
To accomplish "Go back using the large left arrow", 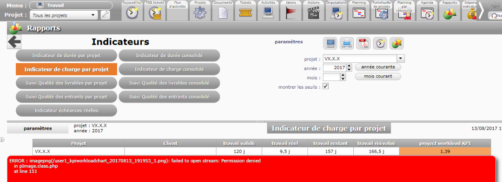I will [14, 42].
